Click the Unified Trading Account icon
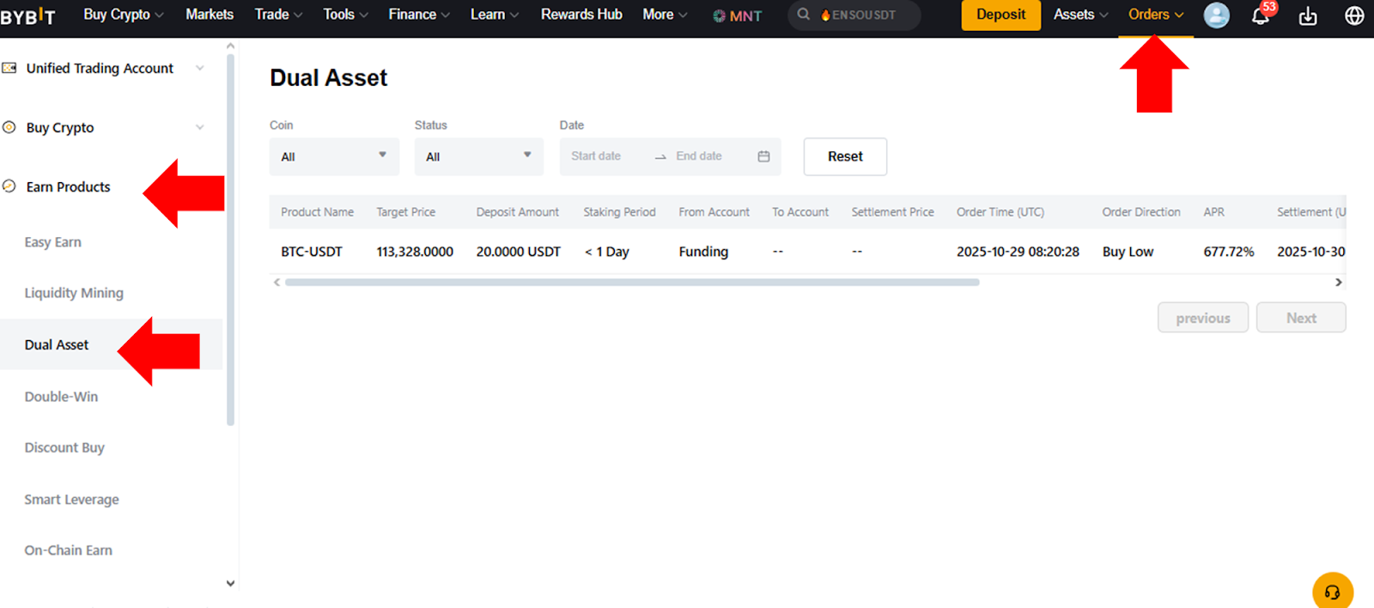 click(x=9, y=68)
